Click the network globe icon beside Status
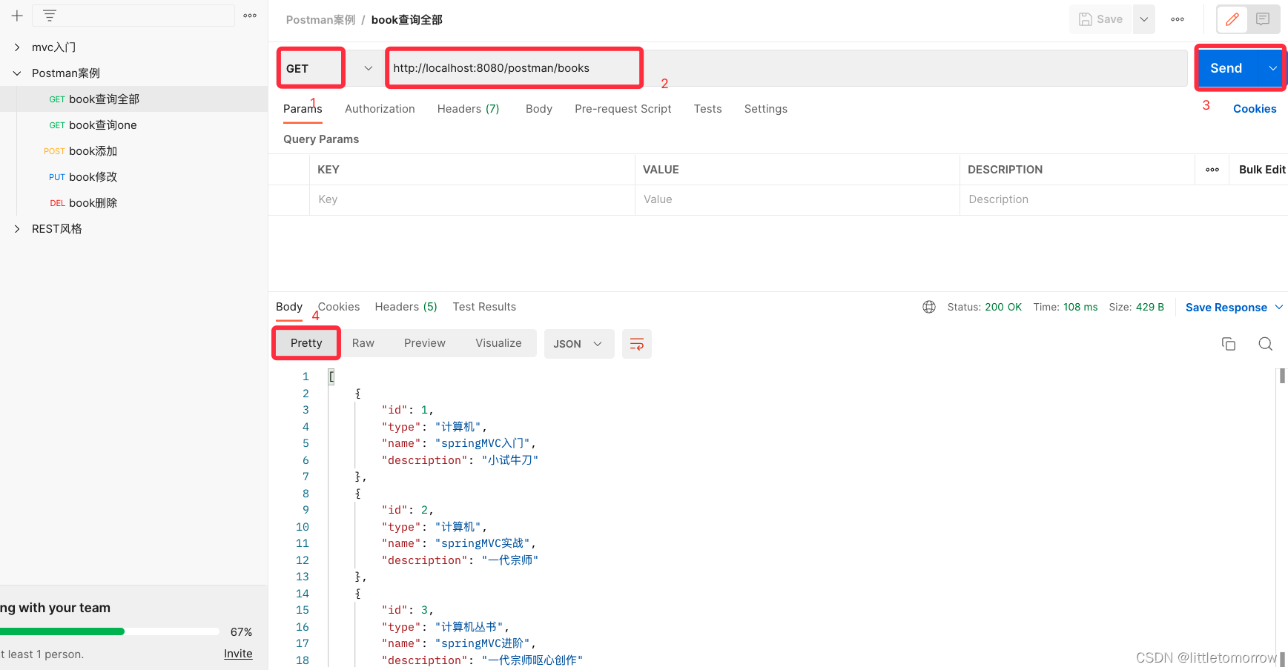 (x=929, y=307)
